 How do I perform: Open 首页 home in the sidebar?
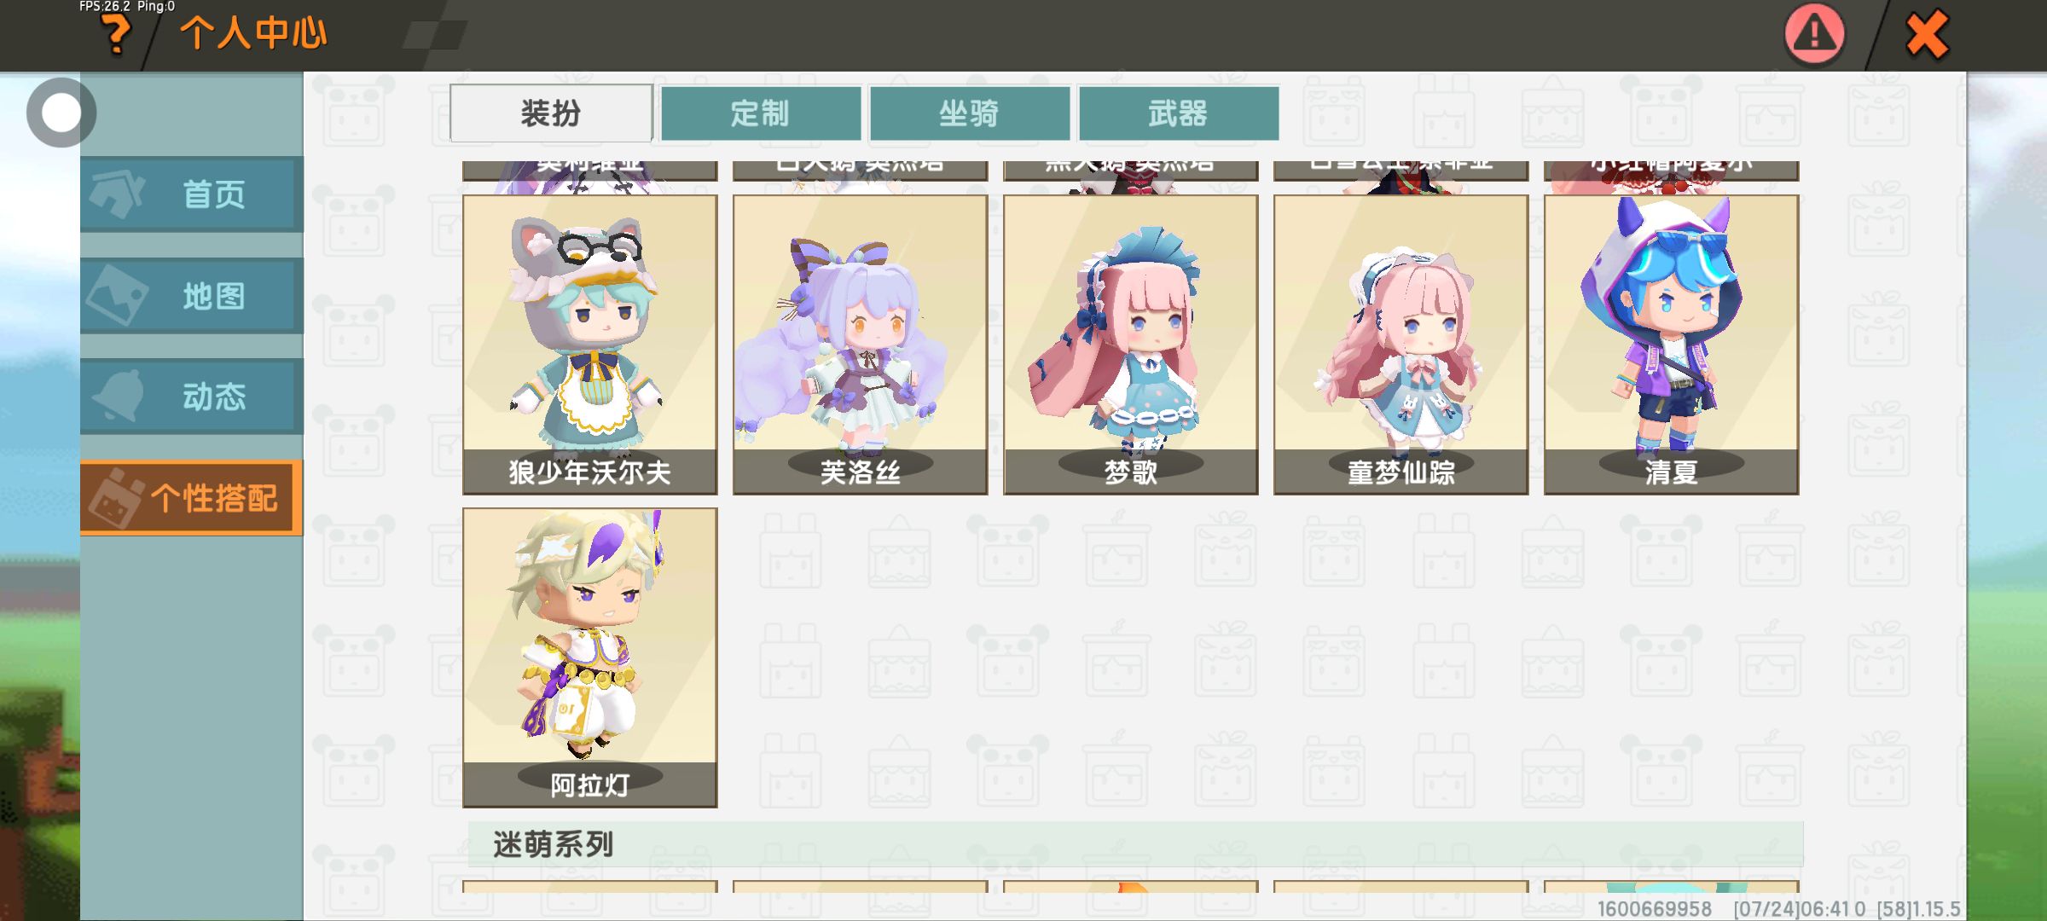[x=192, y=194]
